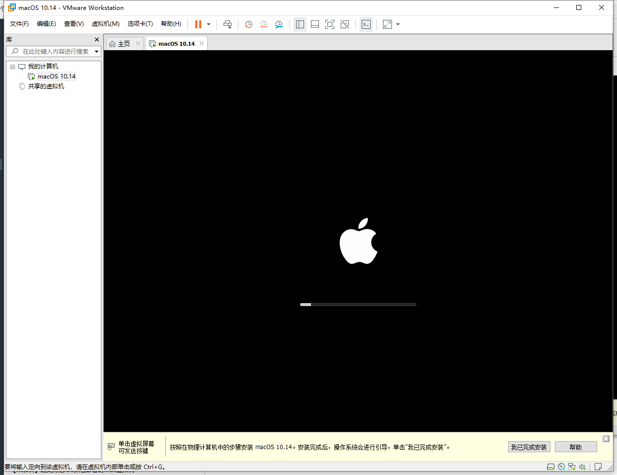Toggle the library sidebar view

pos(300,24)
